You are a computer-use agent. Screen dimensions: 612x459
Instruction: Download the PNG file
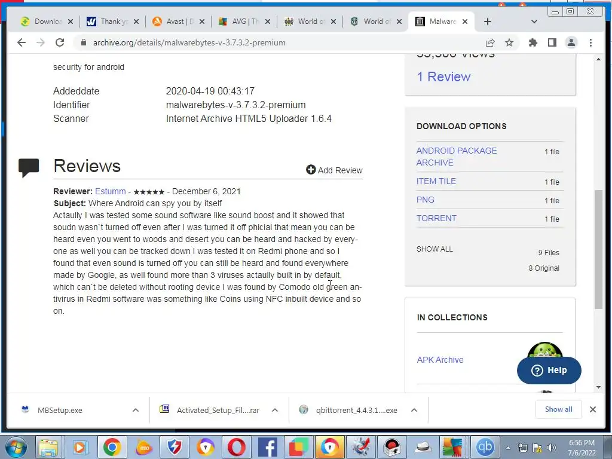tap(425, 200)
